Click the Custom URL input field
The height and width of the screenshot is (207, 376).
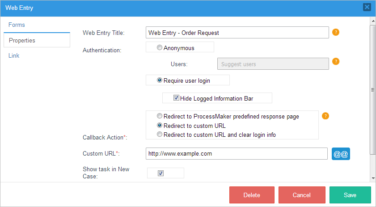(237, 154)
